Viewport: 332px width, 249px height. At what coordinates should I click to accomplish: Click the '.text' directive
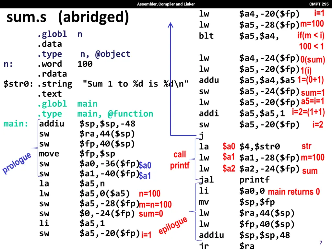tap(50, 94)
